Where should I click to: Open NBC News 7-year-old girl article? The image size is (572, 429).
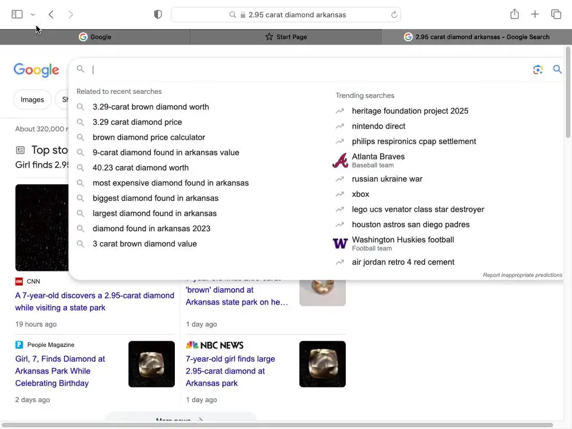[x=230, y=371]
